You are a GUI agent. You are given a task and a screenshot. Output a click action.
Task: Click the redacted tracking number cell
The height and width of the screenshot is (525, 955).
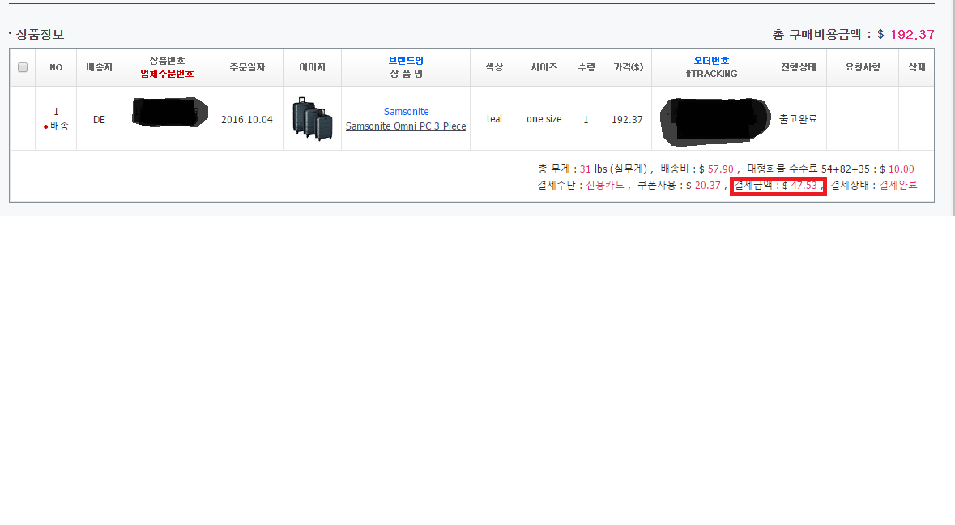pyautogui.click(x=711, y=119)
